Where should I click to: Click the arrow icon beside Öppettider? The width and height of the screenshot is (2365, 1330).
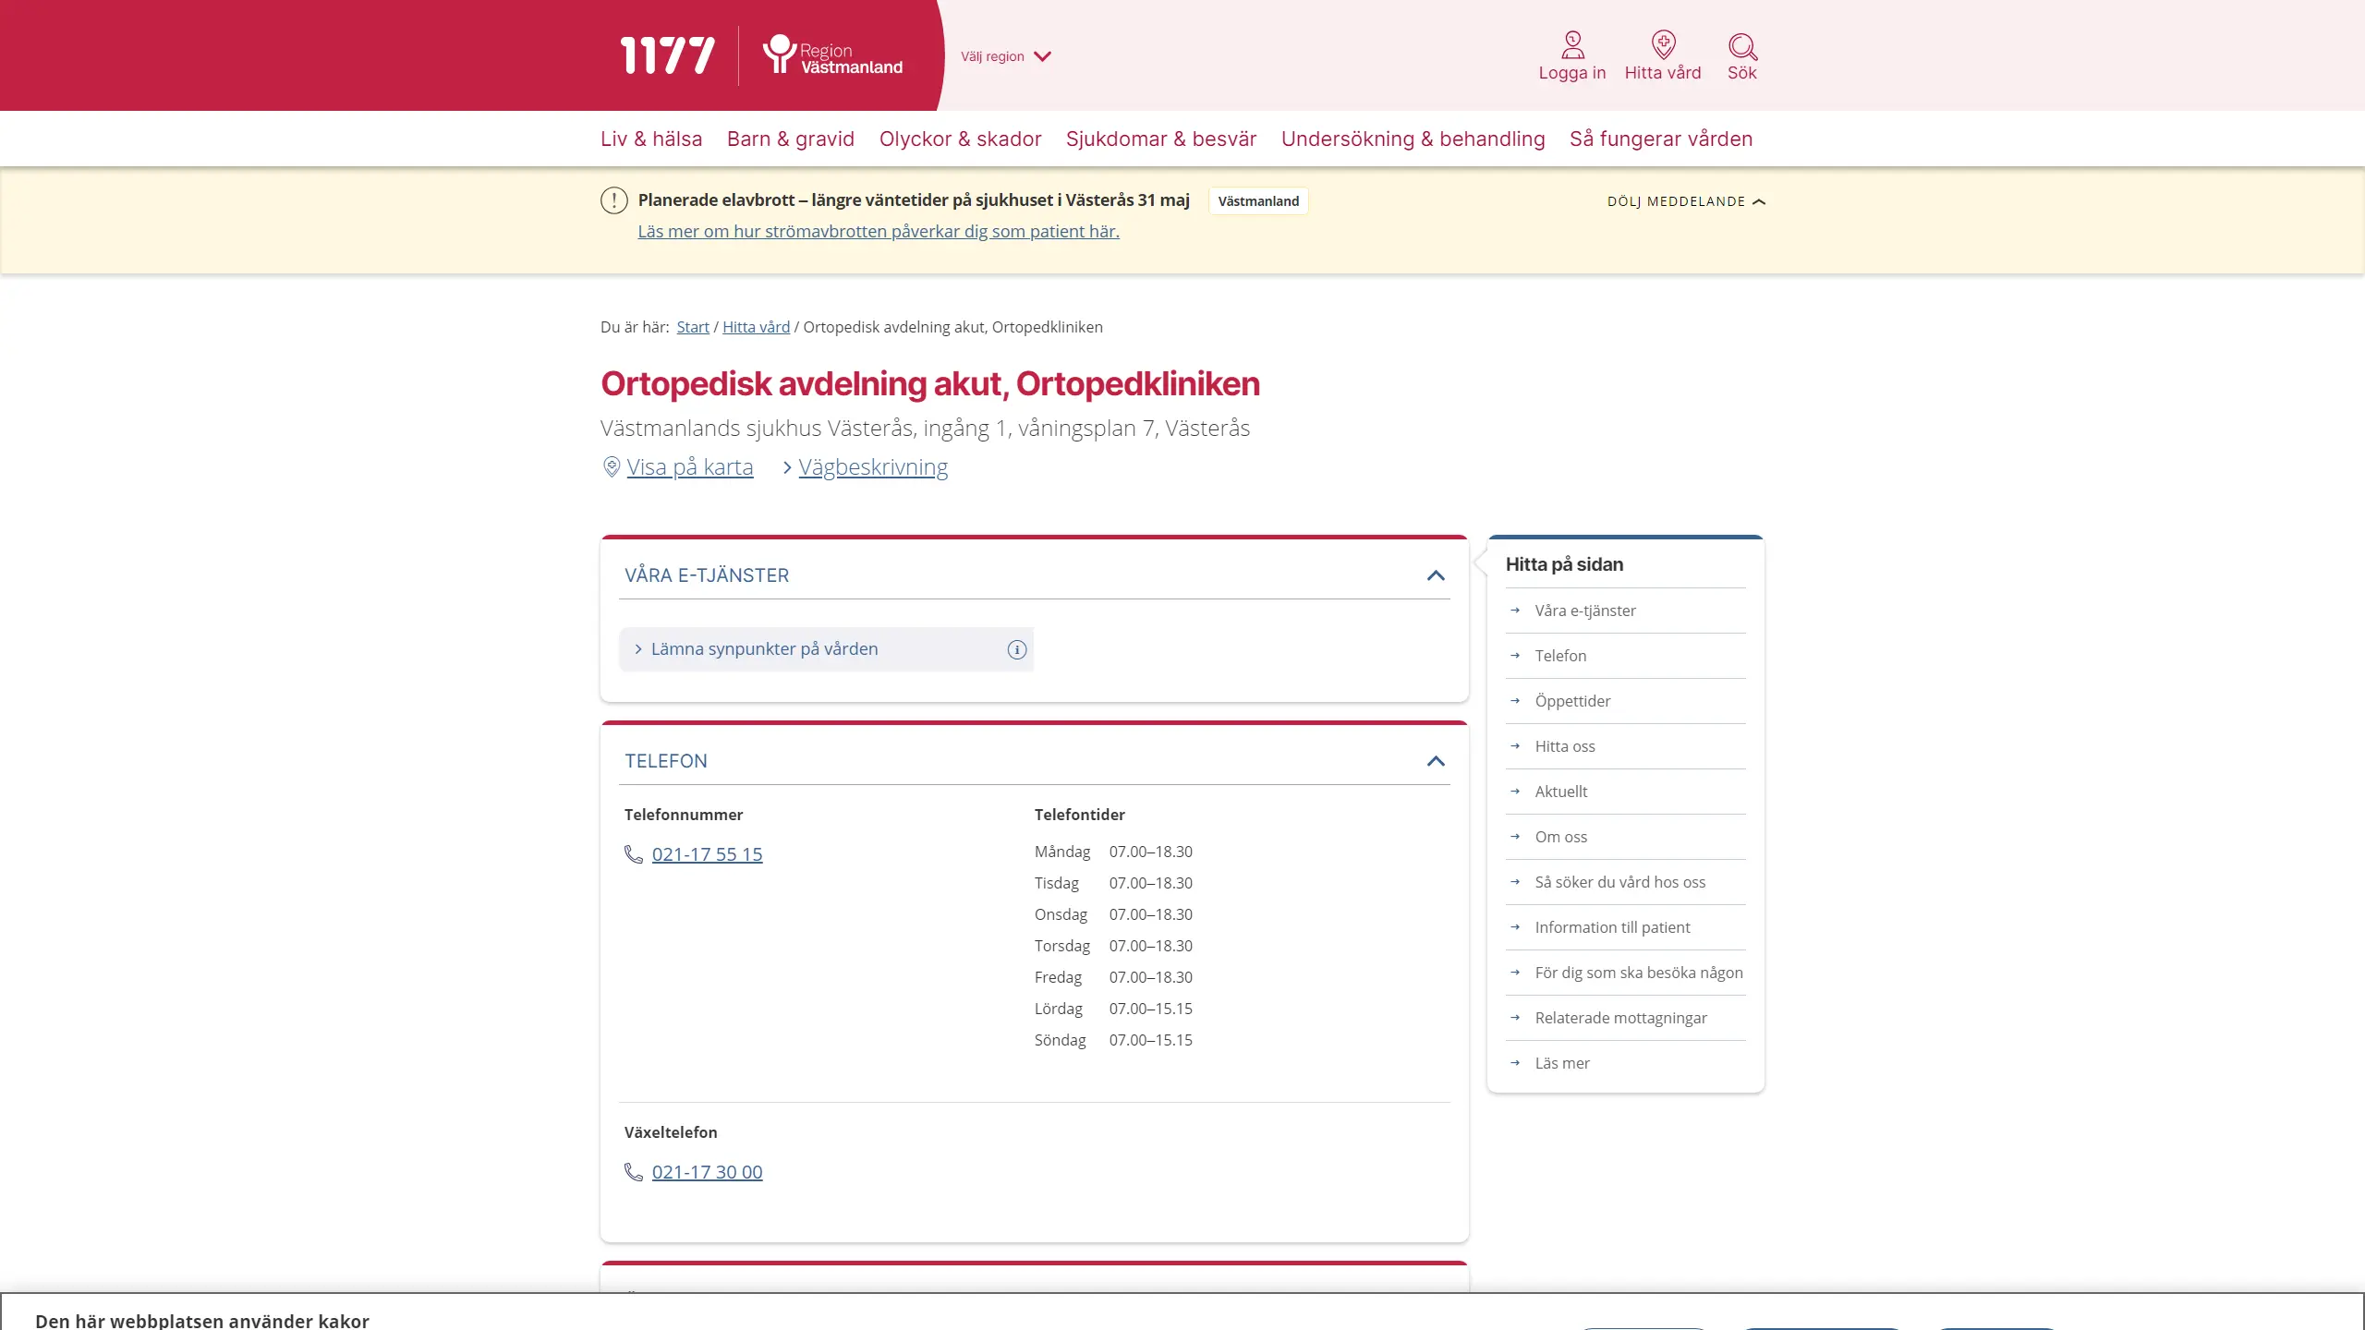click(x=1515, y=701)
